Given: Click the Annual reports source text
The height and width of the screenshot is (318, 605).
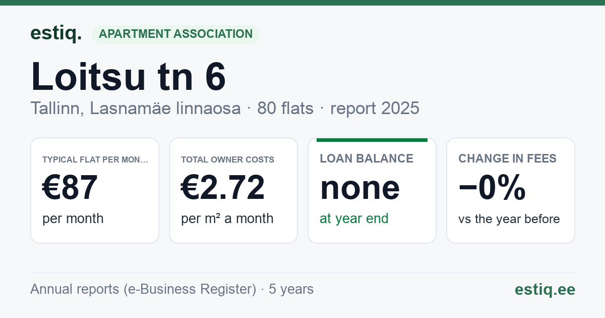Looking at the screenshot, I should (x=172, y=289).
